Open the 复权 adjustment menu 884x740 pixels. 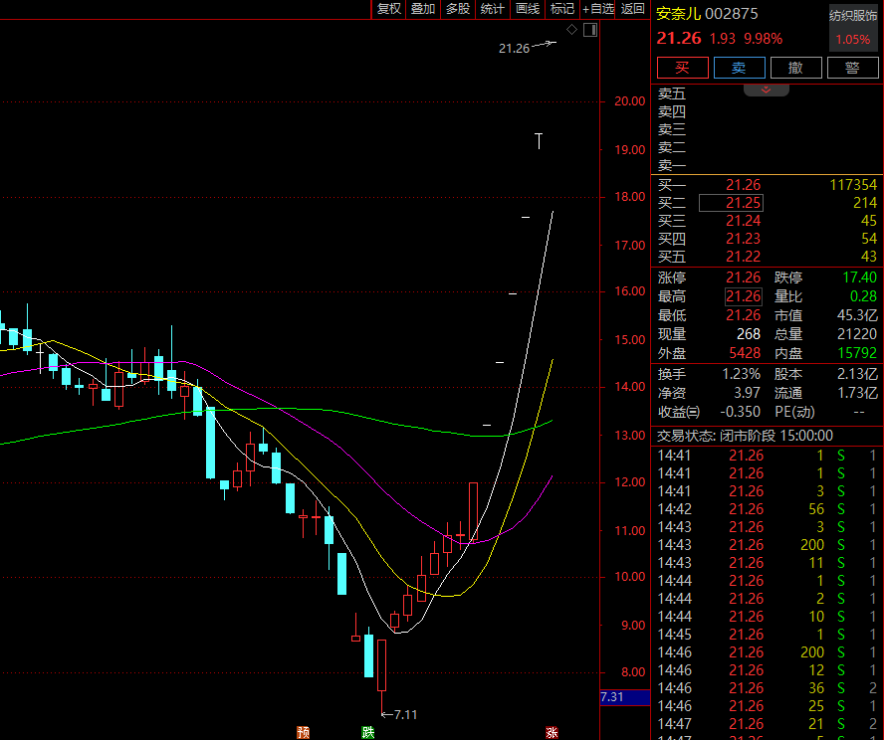(x=388, y=9)
